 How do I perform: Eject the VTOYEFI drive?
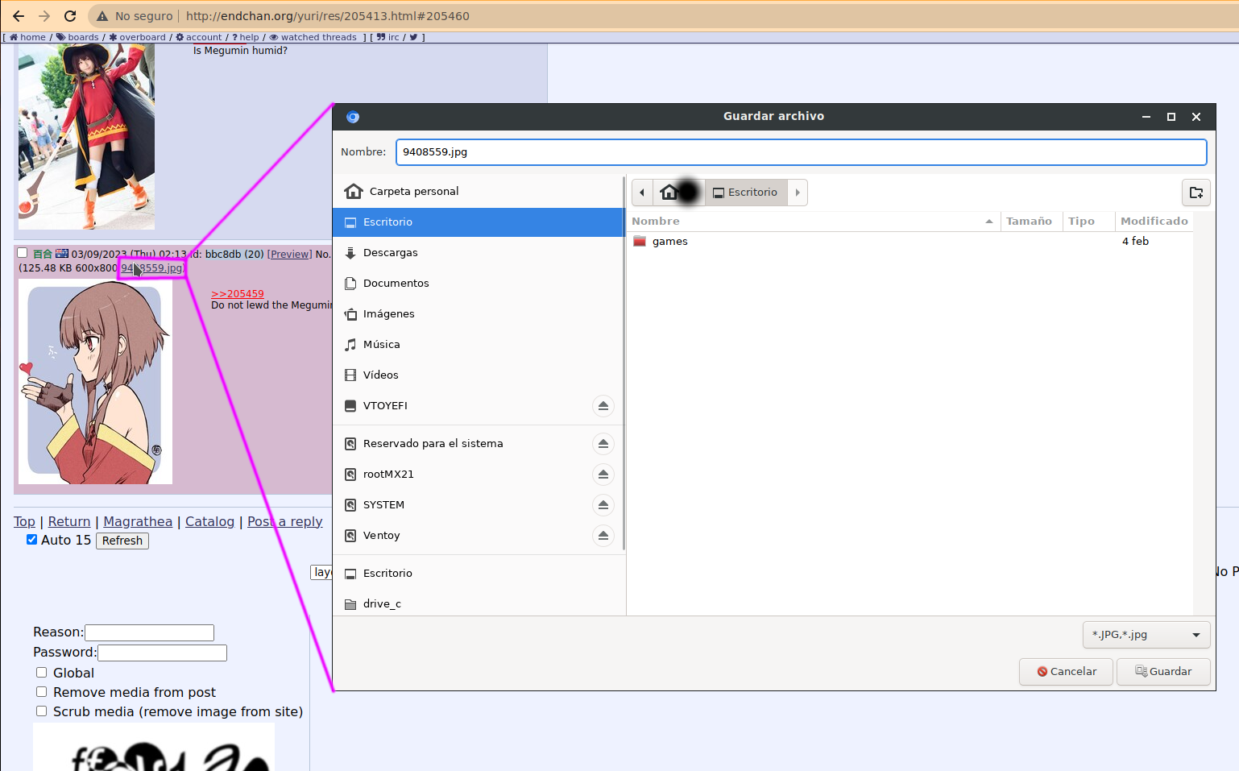603,406
